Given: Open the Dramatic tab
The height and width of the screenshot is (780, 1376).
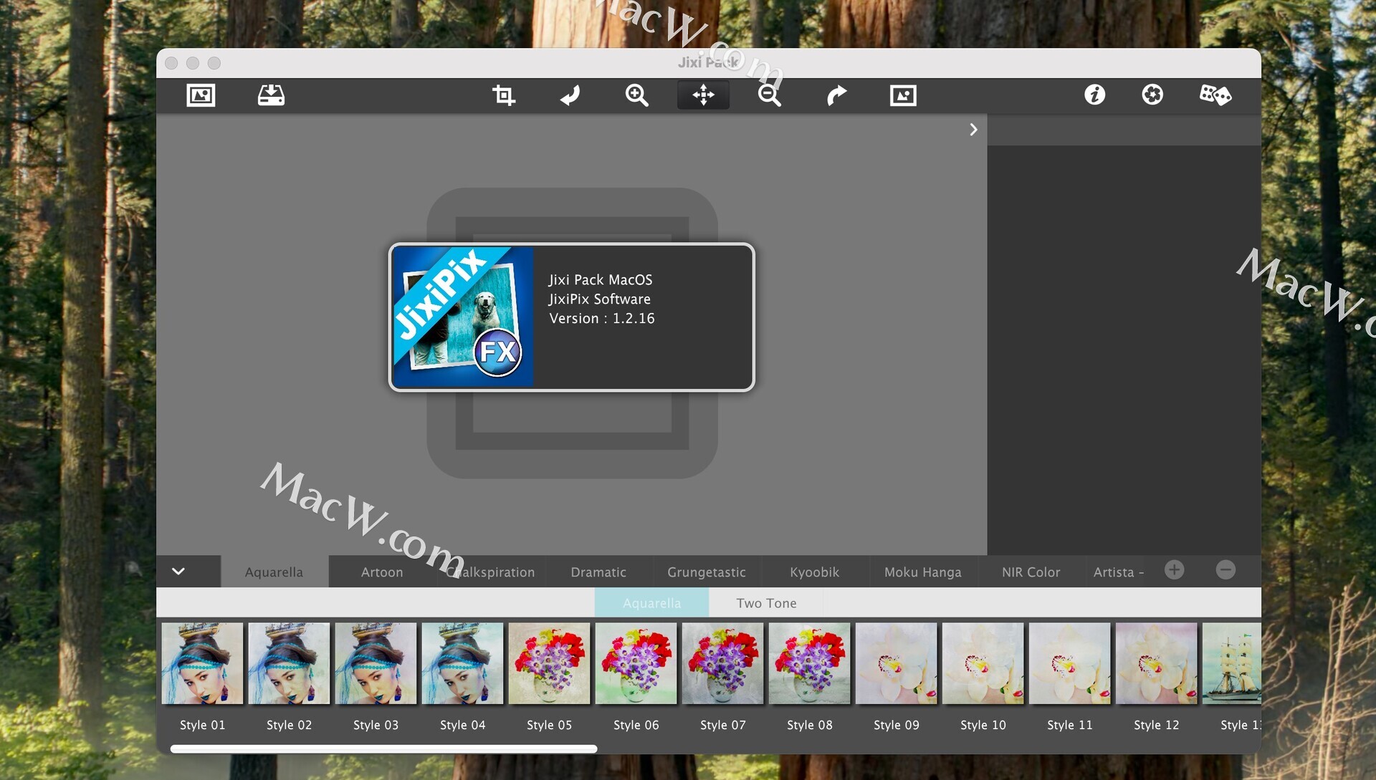Looking at the screenshot, I should coord(598,572).
